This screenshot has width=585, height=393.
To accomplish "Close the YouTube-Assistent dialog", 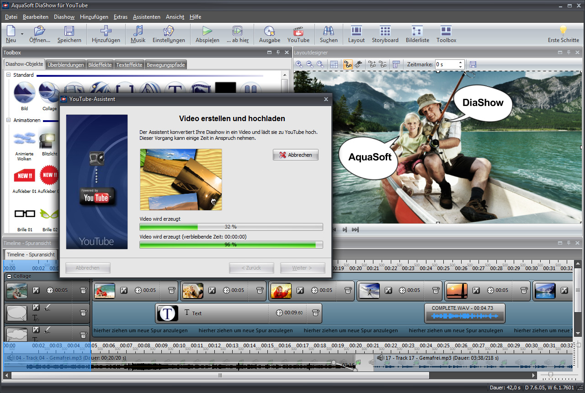I will (x=326, y=99).
